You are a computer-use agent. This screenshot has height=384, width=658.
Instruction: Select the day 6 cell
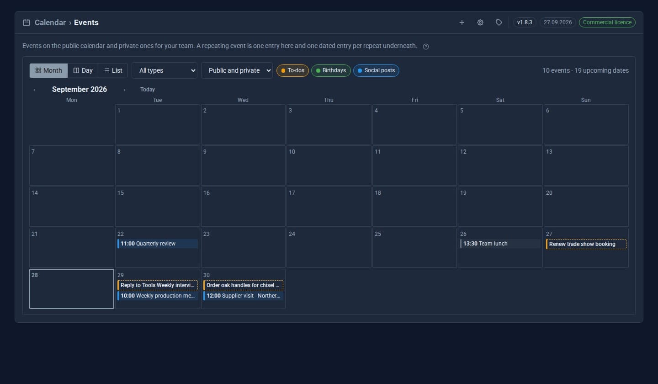586,124
